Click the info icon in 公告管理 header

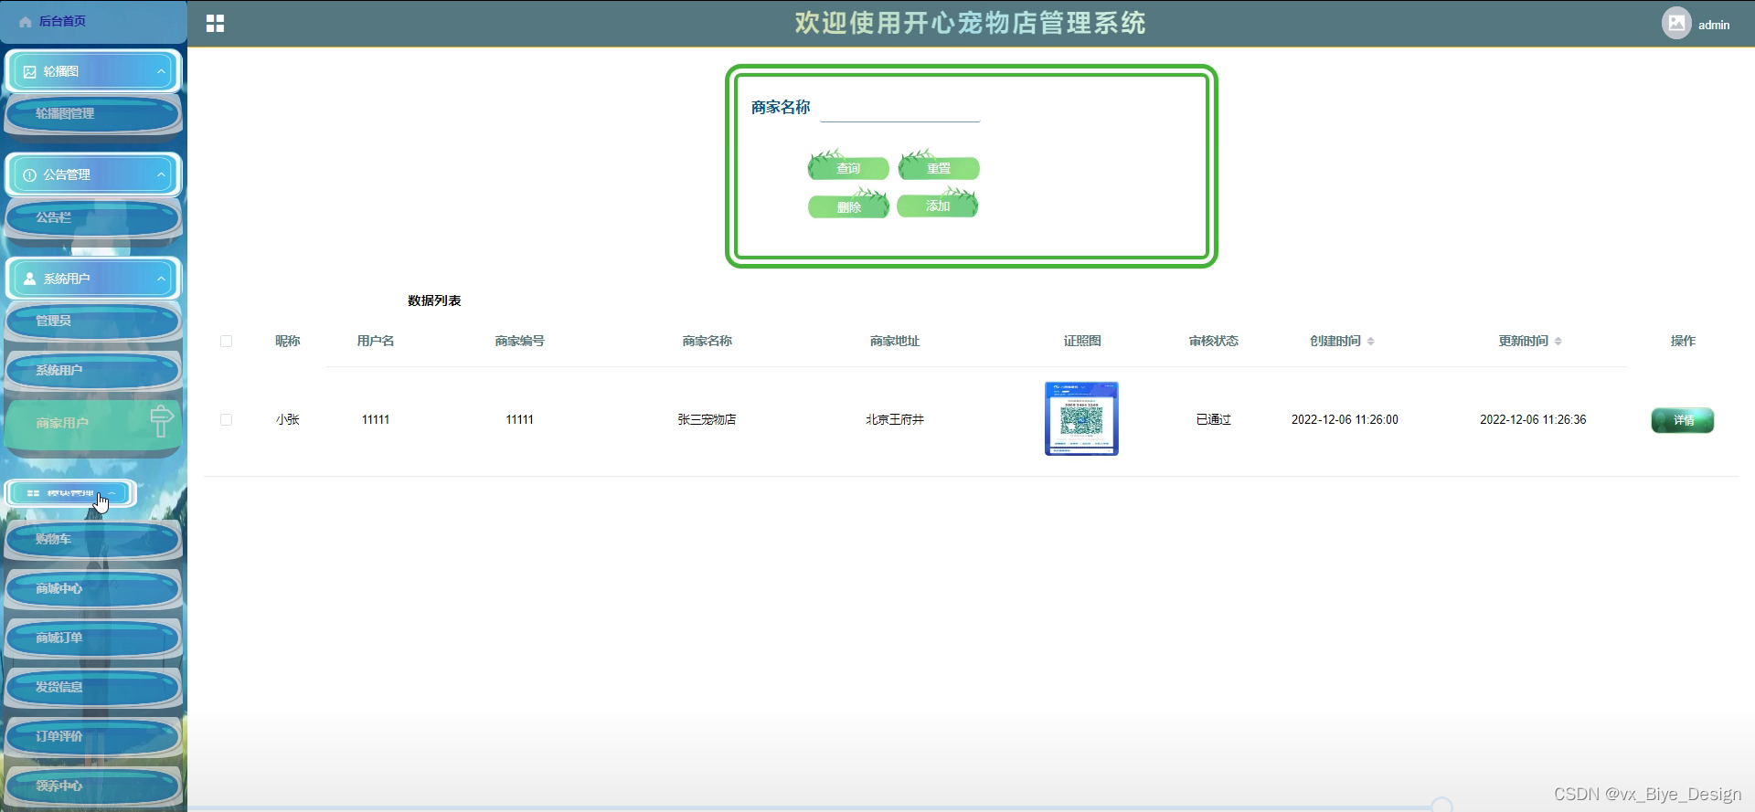[30, 175]
